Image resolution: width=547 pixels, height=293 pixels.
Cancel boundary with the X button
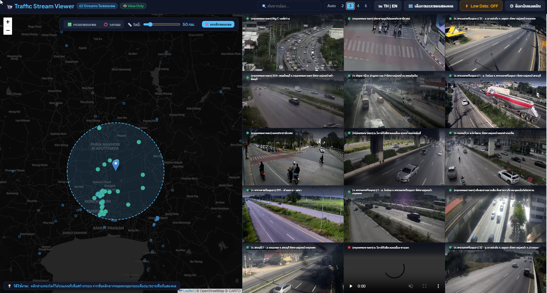tap(218, 24)
